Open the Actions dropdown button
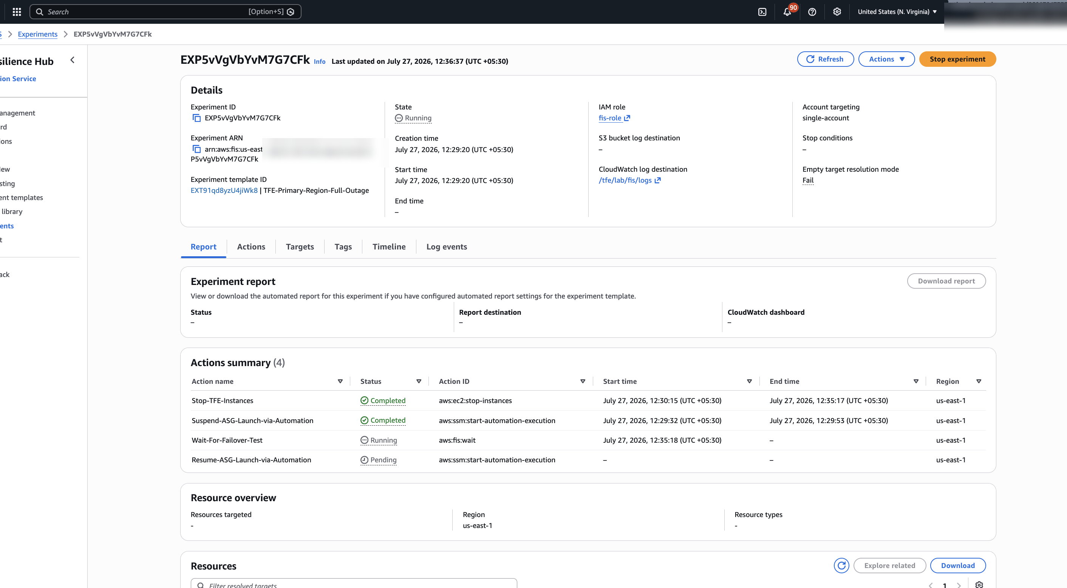The height and width of the screenshot is (588, 1067). point(886,59)
